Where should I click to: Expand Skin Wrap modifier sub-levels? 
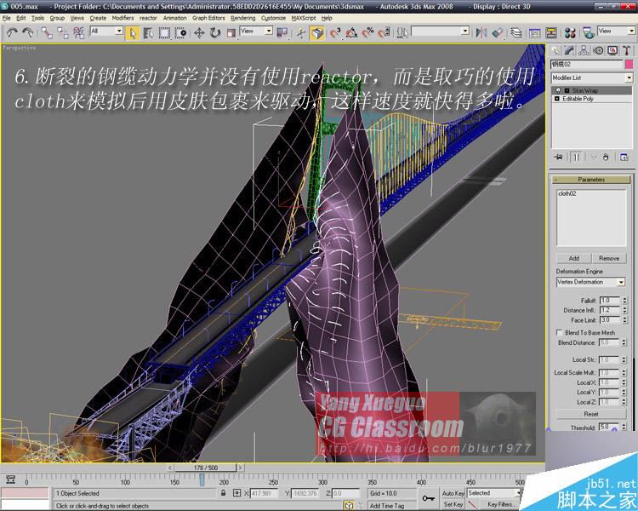point(567,90)
